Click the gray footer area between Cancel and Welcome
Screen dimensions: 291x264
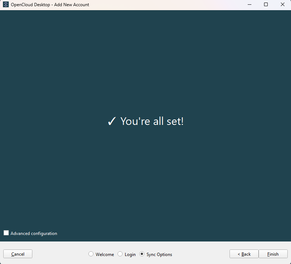coord(60,254)
